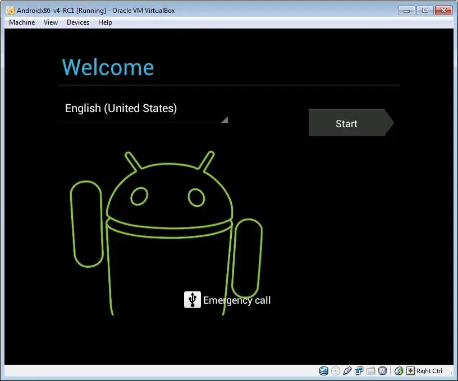458x381 pixels.
Task: Tap the Start button
Action: [351, 123]
